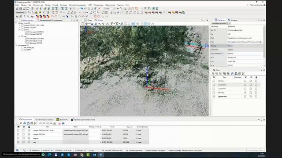This screenshot has width=282, height=158.
Task: Click the Save floppy icon in the top toolbar
Action: (21, 8)
